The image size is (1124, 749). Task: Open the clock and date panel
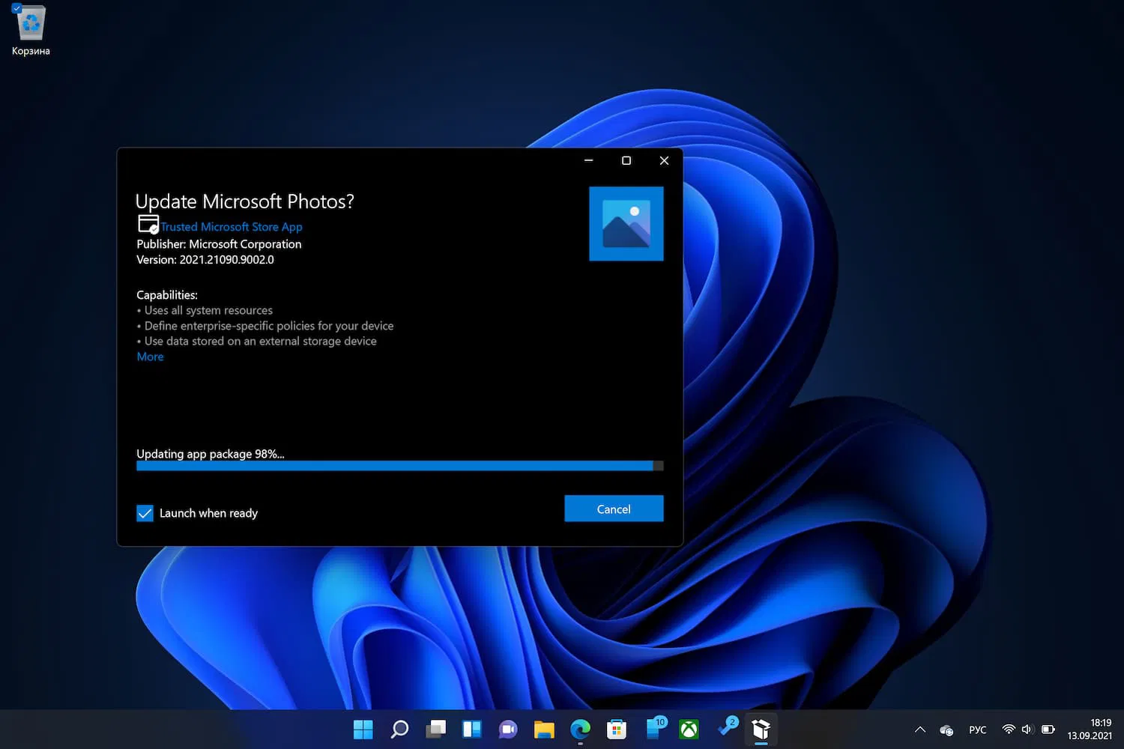click(1089, 729)
